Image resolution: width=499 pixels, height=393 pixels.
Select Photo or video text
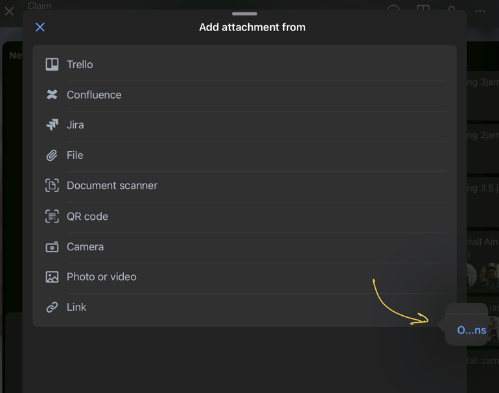click(x=102, y=277)
